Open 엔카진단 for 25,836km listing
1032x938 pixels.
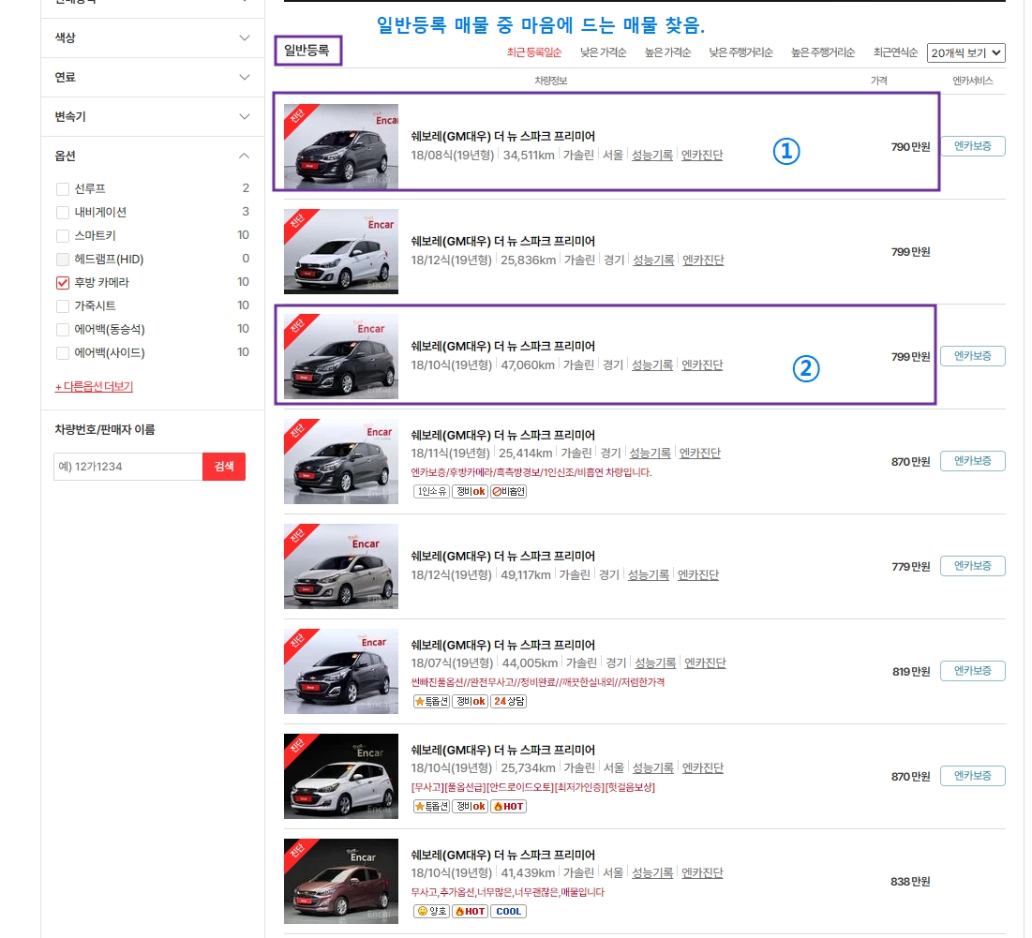703,261
